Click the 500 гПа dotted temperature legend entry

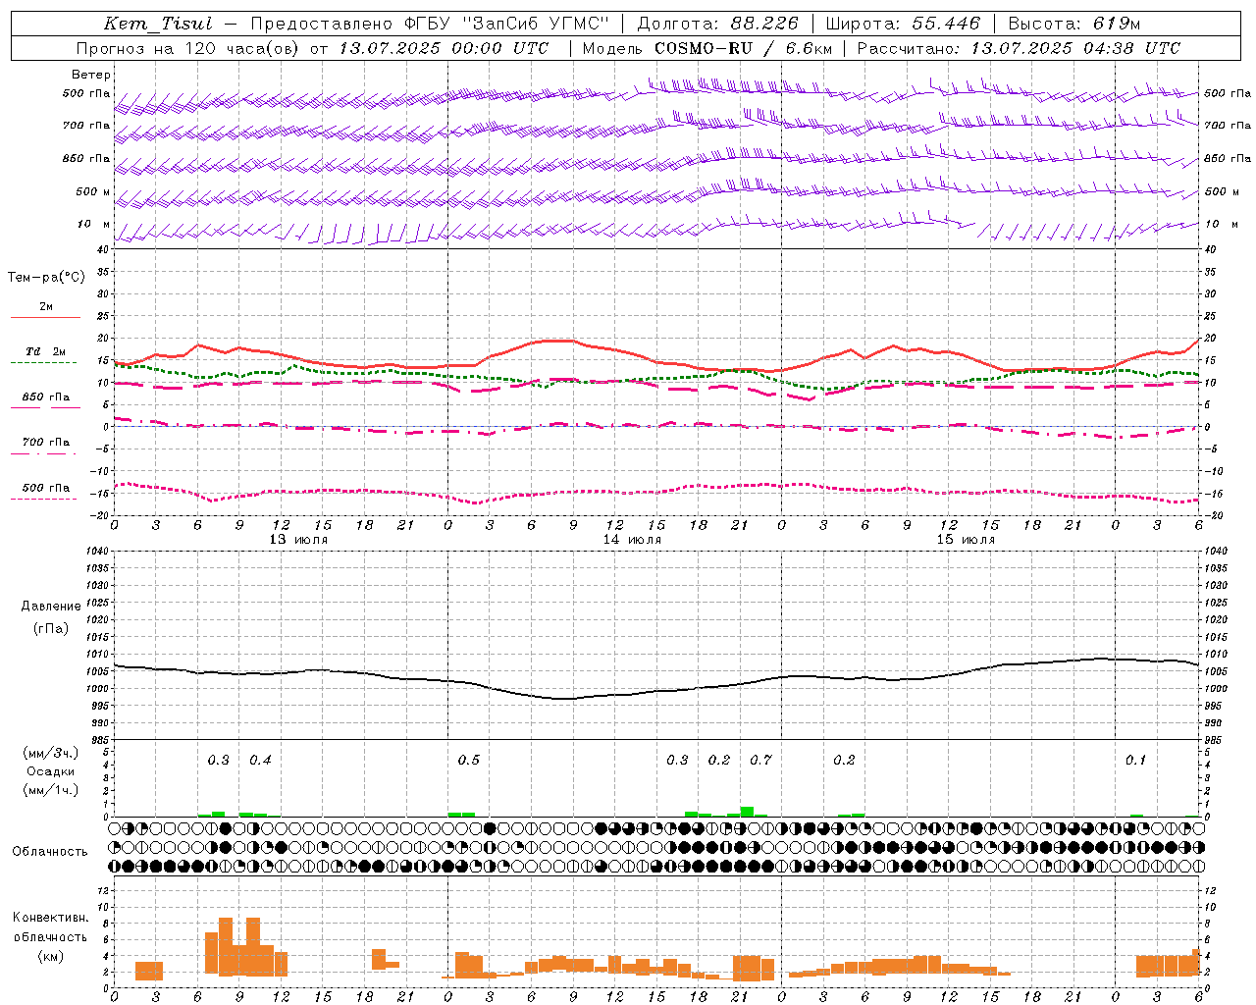(x=45, y=489)
